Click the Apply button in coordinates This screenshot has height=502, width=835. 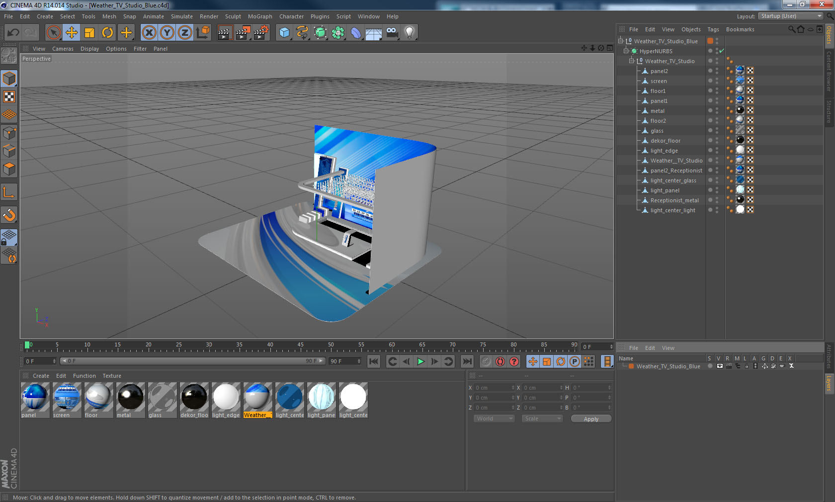(591, 419)
